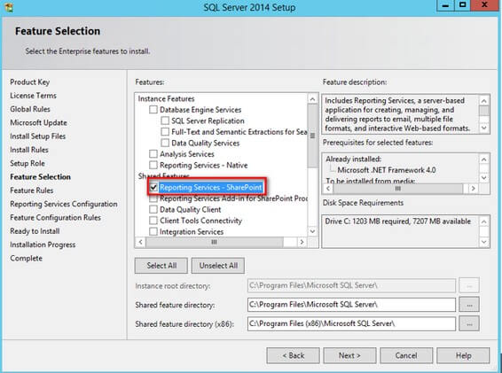Browse for shared feature directory (x86)
The width and height of the screenshot is (502, 373).
pos(469,323)
